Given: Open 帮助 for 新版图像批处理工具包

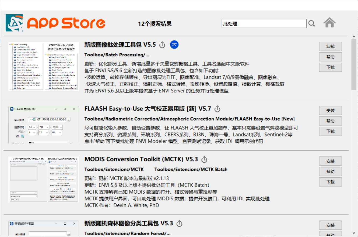Looking at the screenshot, I should coord(330,57).
